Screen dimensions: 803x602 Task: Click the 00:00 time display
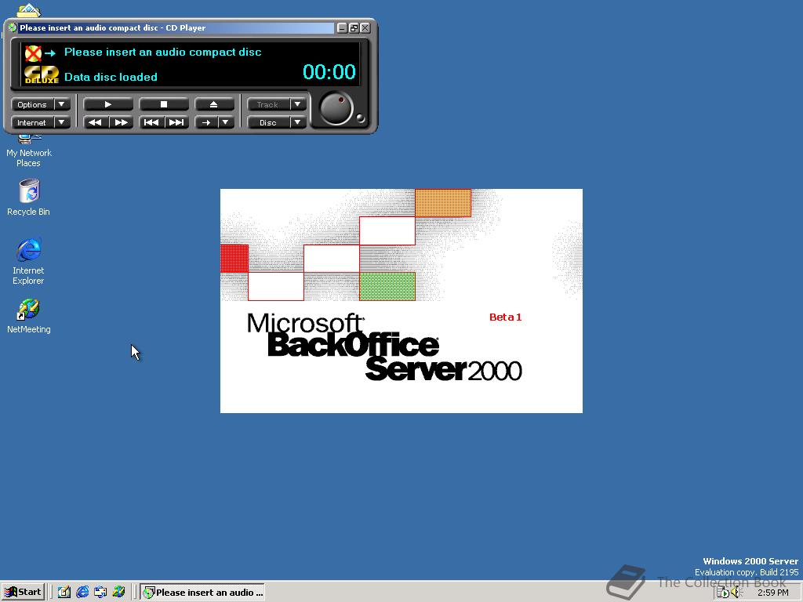tap(329, 71)
